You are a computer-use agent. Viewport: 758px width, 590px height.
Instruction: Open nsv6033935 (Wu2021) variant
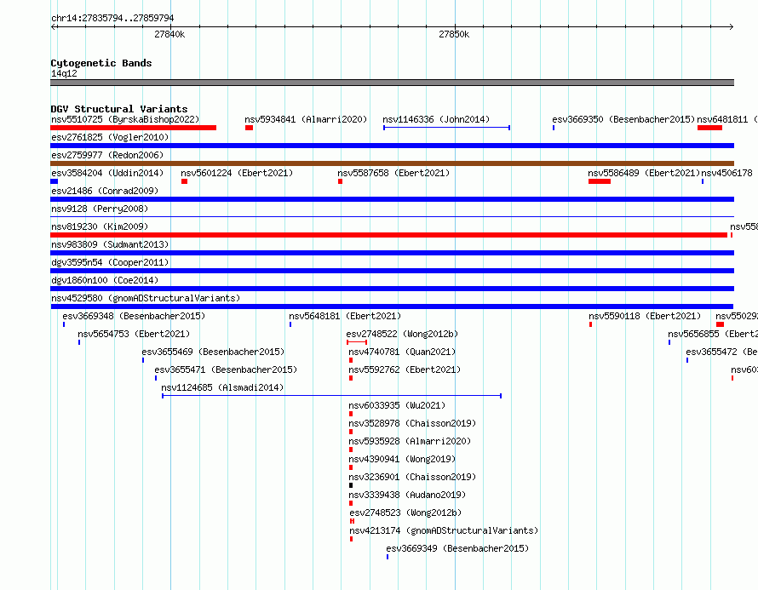(397, 405)
